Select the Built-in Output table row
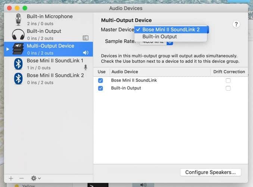This screenshot has height=187, width=253. tap(171, 88)
